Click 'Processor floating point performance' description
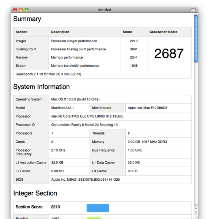This screenshot has width=209, height=219. [78, 49]
